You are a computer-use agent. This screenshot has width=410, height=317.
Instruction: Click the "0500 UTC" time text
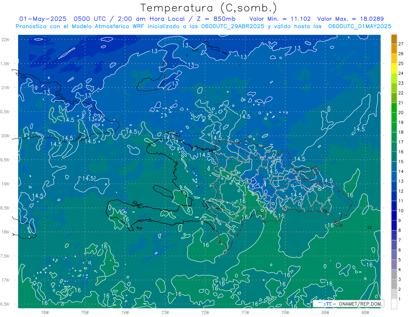pyautogui.click(x=90, y=19)
